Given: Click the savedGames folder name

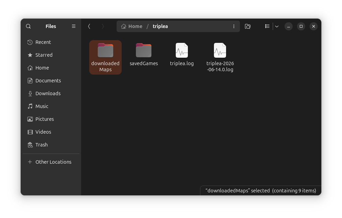Looking at the screenshot, I should pos(144,63).
